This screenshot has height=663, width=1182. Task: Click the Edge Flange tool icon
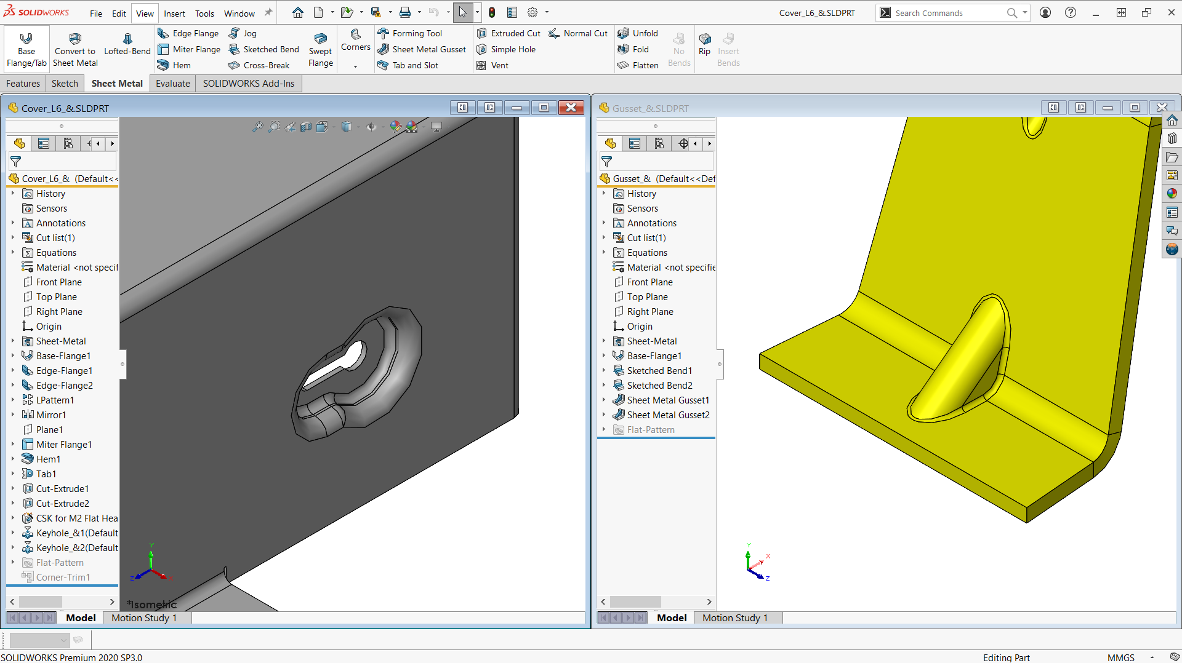coord(163,33)
